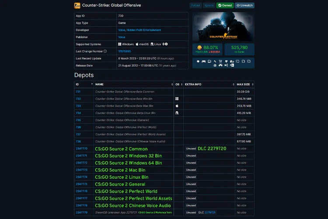Click the '877.95 MiB' max size value
Viewport: 328px width, 219px height.
tap(244, 141)
